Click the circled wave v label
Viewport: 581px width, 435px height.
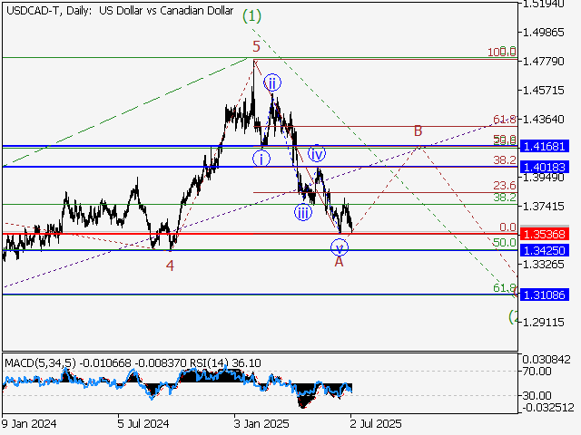coord(339,246)
